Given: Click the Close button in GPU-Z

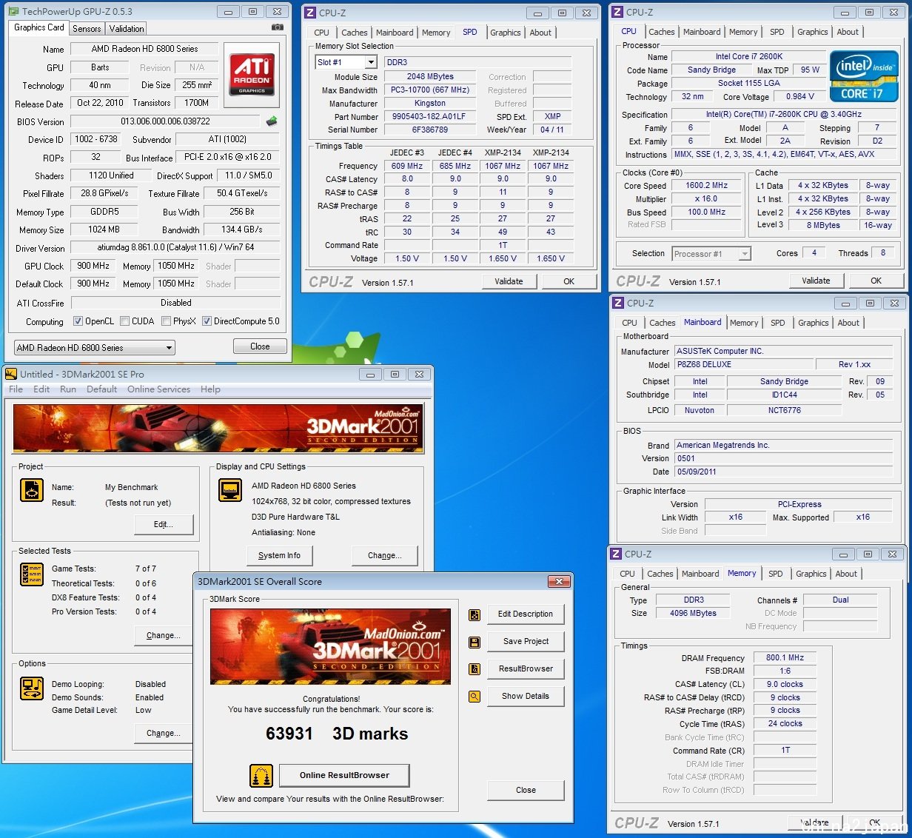Looking at the screenshot, I should 260,346.
